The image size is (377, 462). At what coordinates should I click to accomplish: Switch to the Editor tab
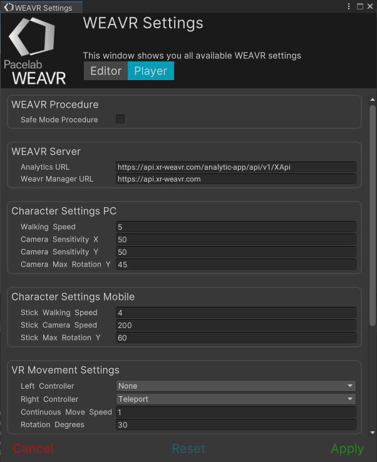click(106, 71)
